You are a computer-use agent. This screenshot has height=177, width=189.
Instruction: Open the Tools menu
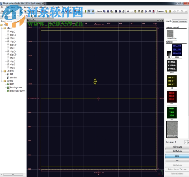point(64,7)
